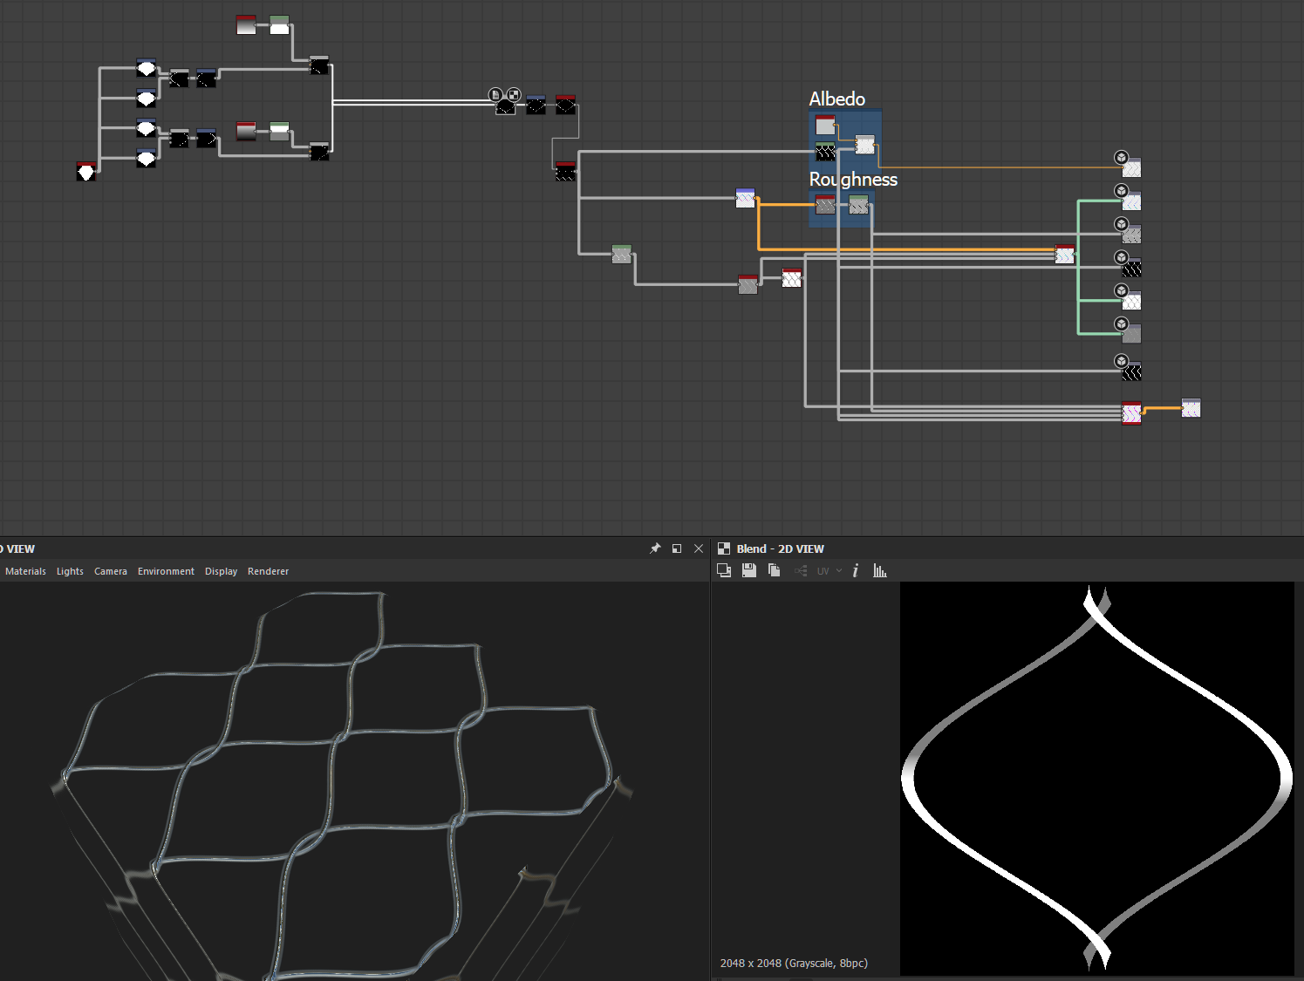Select the red-header color node in Albedo frame
Image resolution: width=1304 pixels, height=981 pixels.
[x=825, y=125]
